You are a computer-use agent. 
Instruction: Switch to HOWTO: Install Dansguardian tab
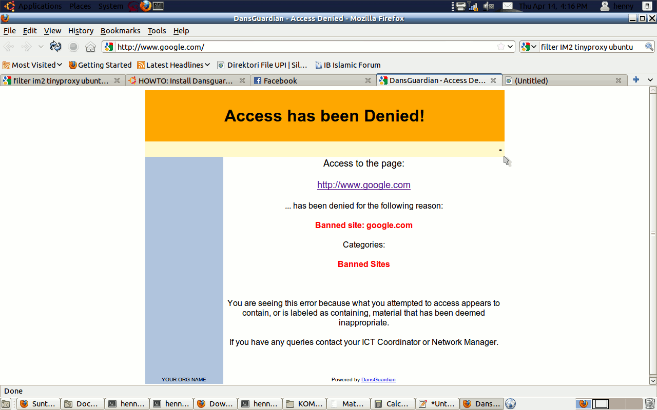click(x=187, y=80)
